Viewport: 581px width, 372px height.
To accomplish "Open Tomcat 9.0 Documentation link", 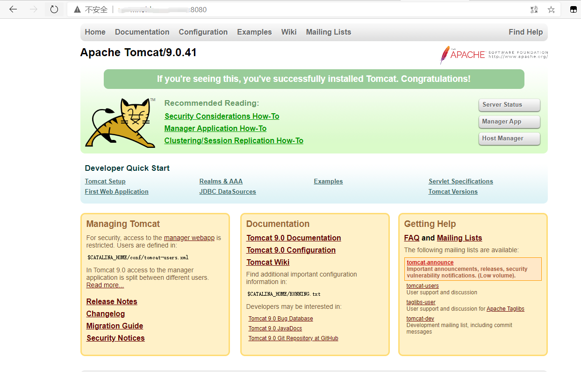I will click(x=294, y=238).
